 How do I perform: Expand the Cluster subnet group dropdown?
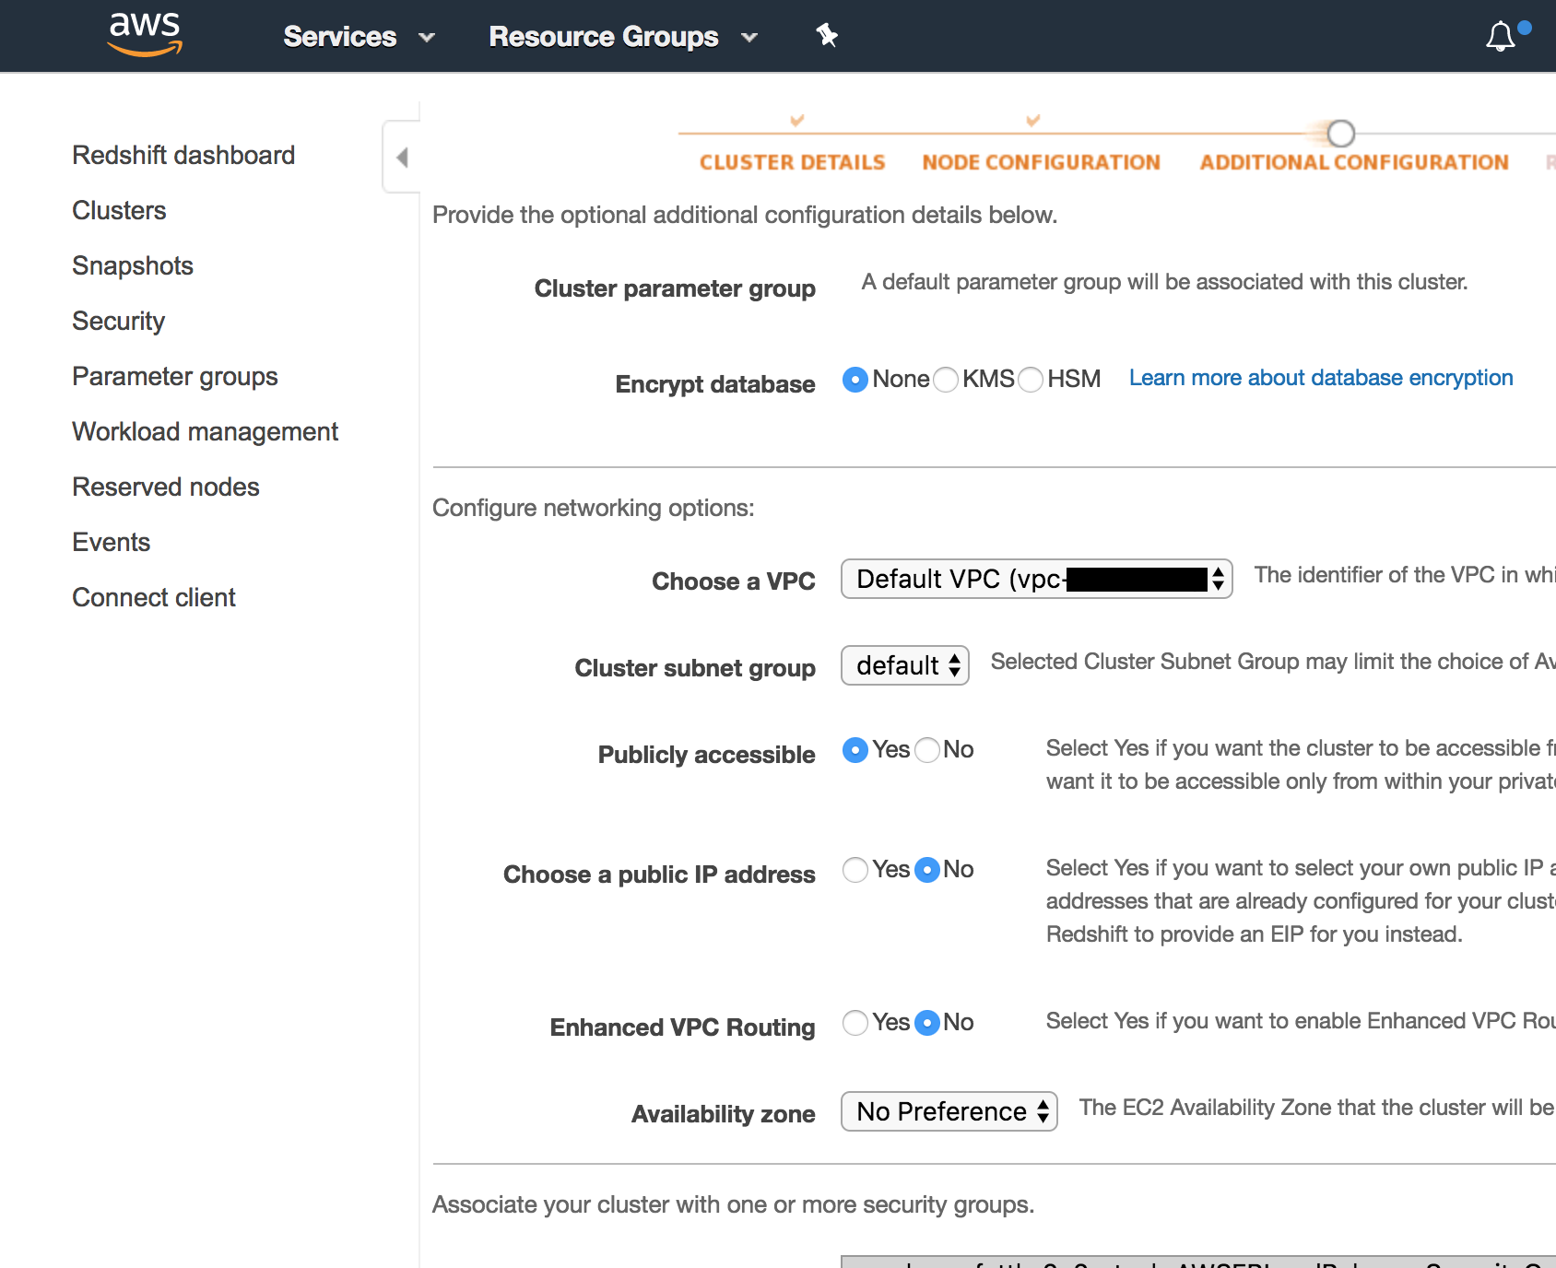[904, 666]
